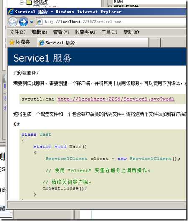Collapse the 终结点 tree node in background window
Screen dimensions: 188x221
[22, 2]
